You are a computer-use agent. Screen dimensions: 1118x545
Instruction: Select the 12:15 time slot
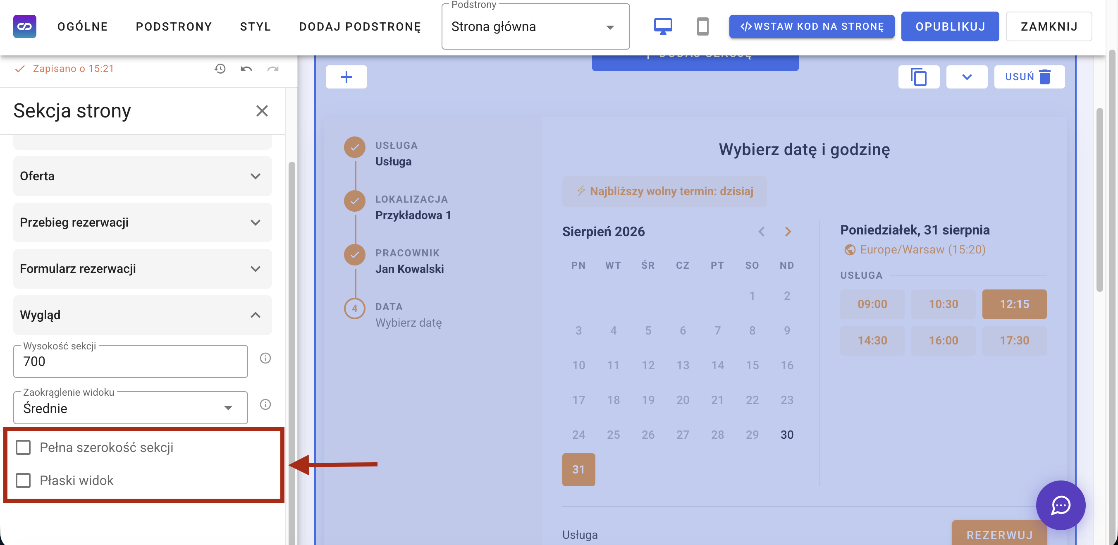coord(1015,304)
